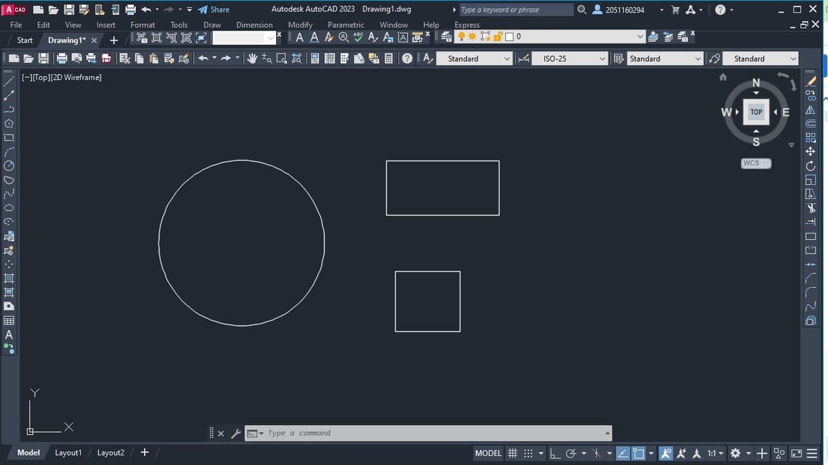Viewport: 828px width, 465px height.
Task: Expand the 1:1 annotation scale menu
Action: click(716, 453)
